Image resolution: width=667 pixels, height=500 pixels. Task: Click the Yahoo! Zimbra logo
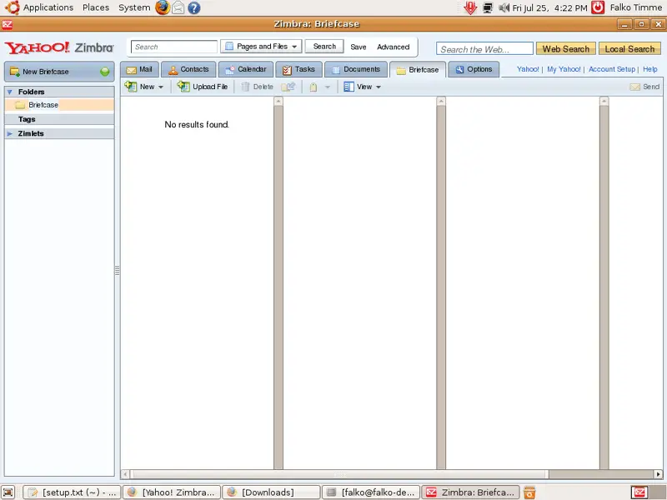click(x=59, y=47)
